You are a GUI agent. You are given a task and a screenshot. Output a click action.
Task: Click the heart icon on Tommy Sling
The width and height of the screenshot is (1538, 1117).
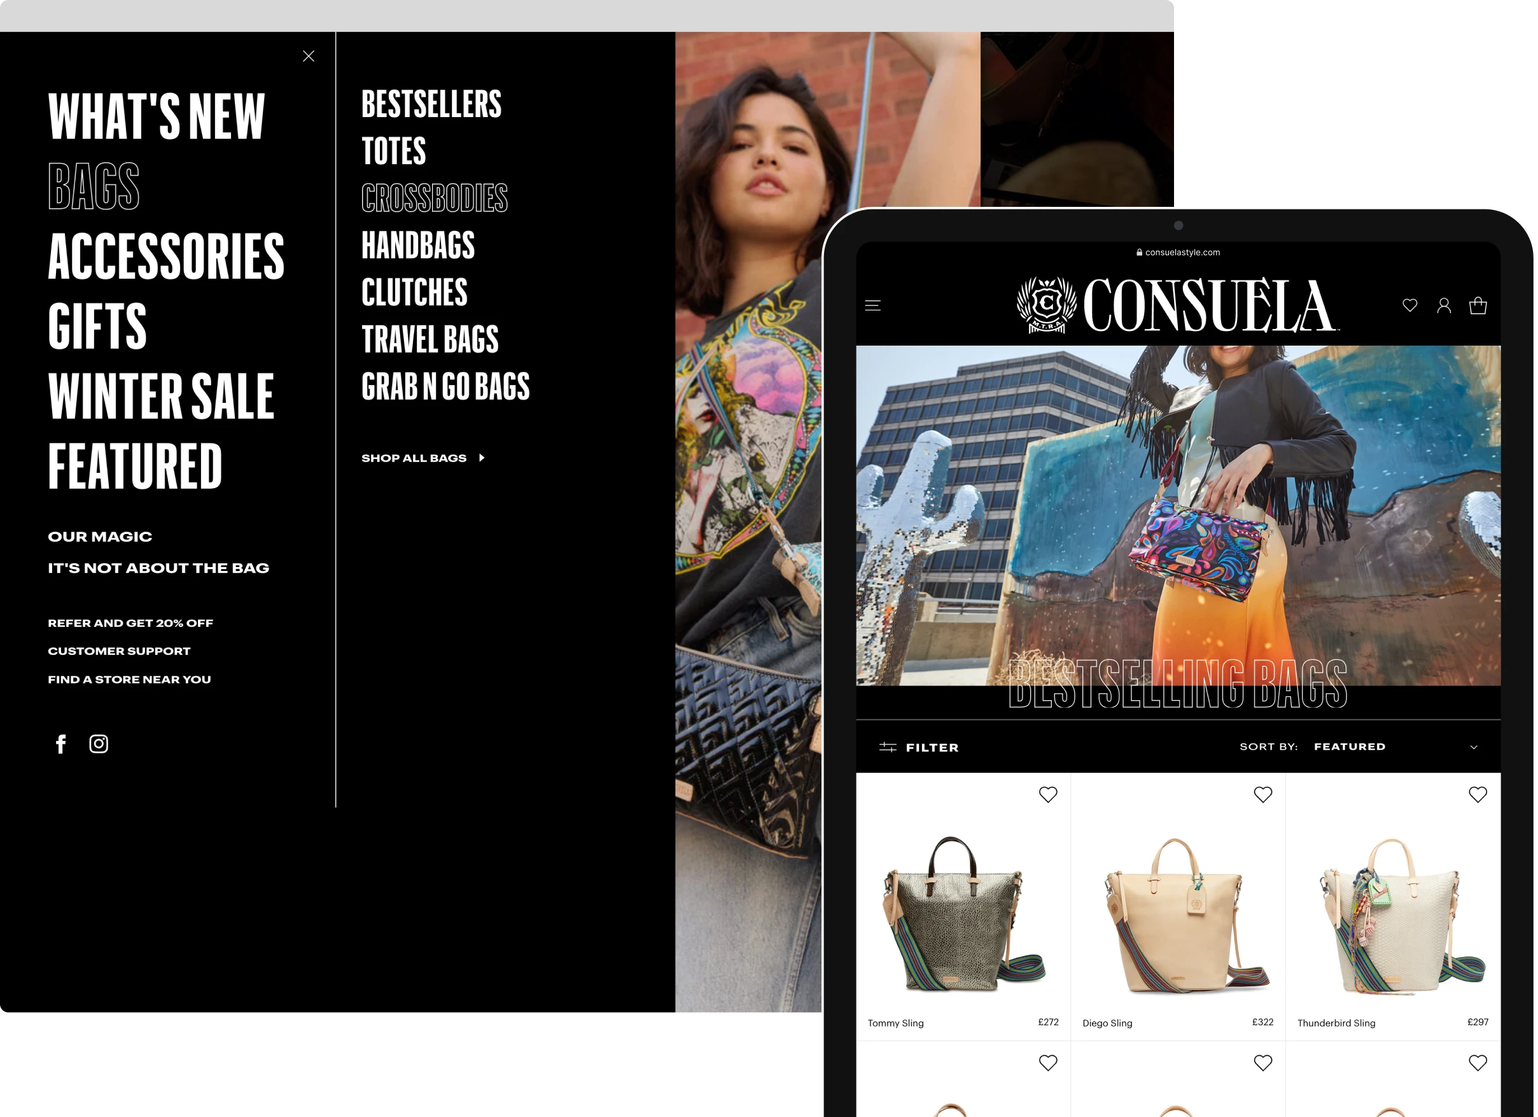[1047, 794]
